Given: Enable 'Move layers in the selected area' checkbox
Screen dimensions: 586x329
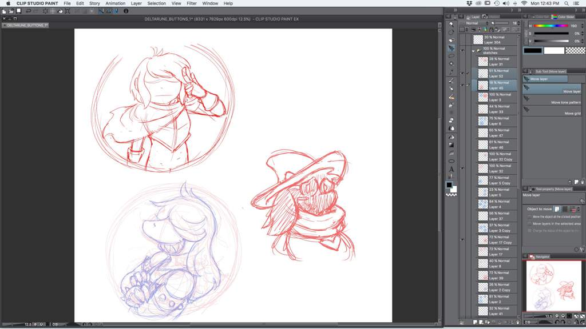Looking at the screenshot, I should pyautogui.click(x=529, y=224).
